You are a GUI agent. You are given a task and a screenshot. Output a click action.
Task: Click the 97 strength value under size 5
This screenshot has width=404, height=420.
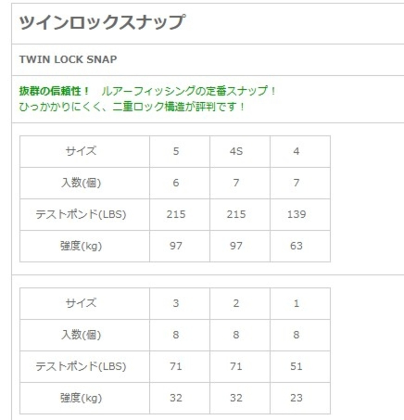click(x=176, y=246)
